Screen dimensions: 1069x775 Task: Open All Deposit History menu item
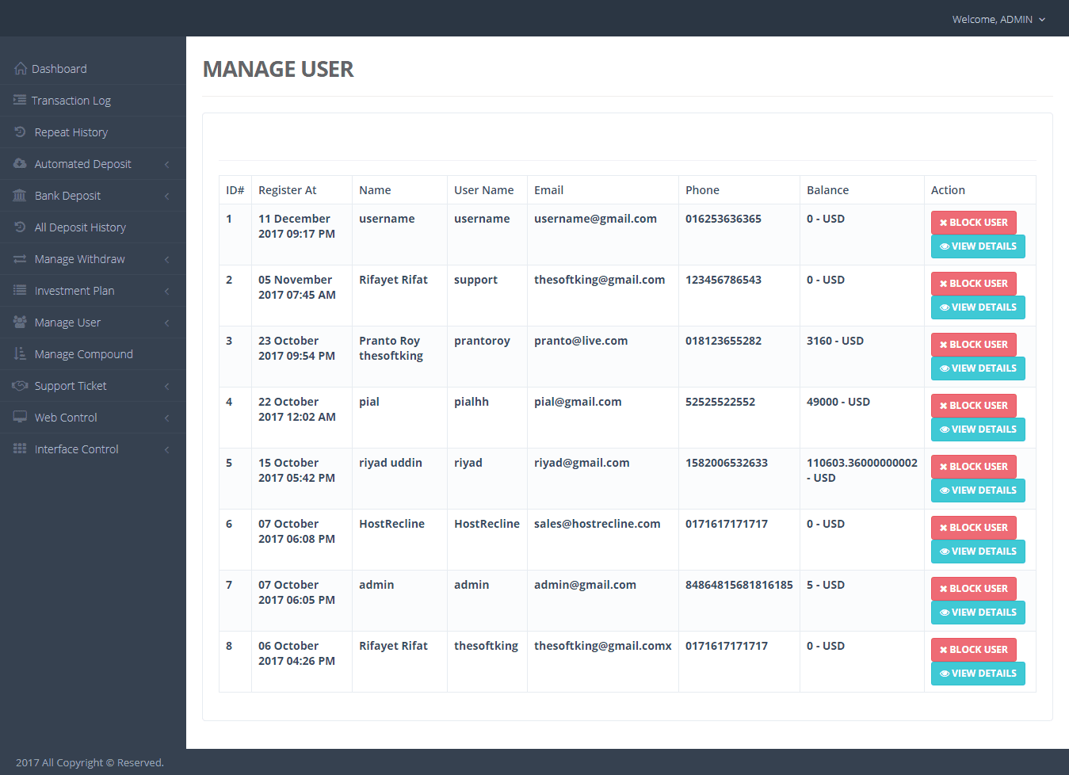pos(80,227)
